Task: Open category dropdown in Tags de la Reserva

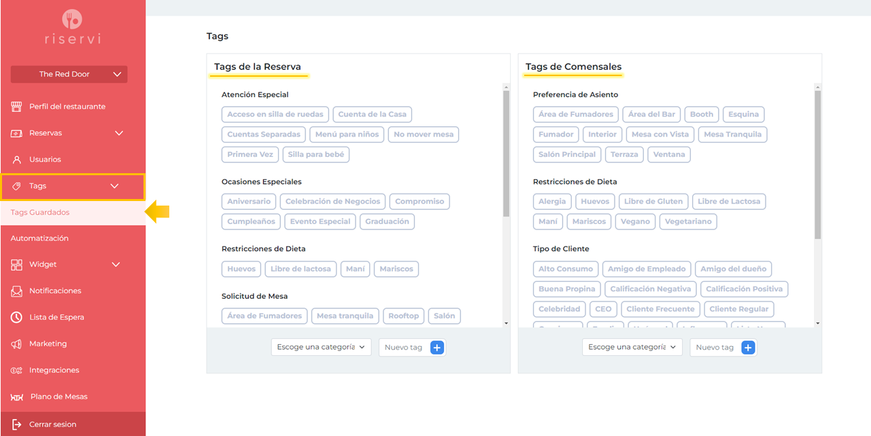Action: (321, 347)
